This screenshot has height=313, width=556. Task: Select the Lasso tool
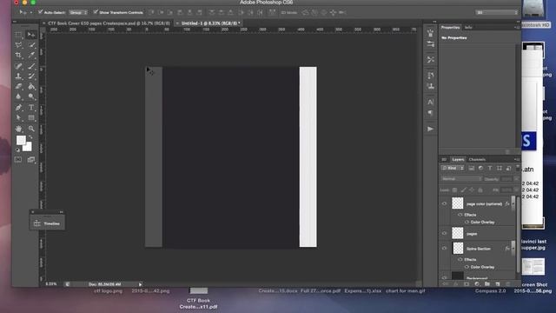(18, 45)
